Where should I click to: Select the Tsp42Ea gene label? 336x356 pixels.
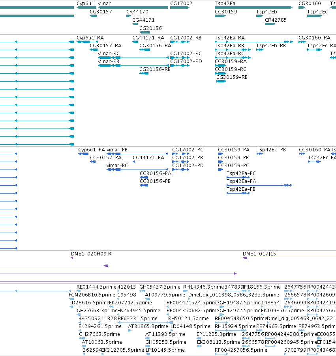tap(225, 4)
